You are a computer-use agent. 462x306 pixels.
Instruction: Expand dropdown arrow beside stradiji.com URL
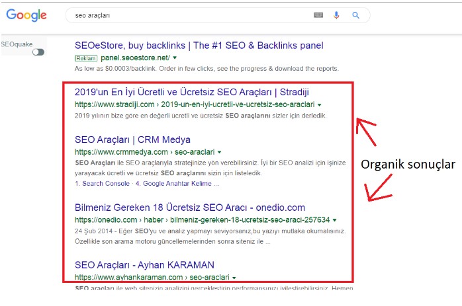320,104
